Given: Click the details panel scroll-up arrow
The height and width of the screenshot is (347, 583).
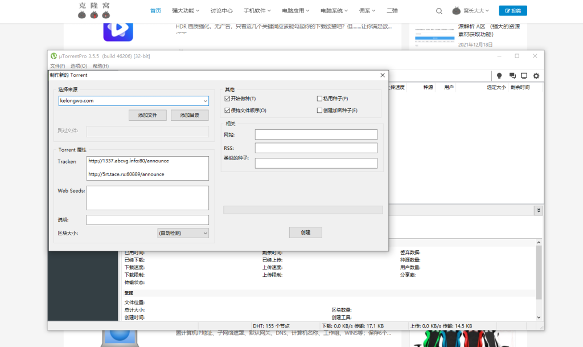Looking at the screenshot, I should (539, 243).
